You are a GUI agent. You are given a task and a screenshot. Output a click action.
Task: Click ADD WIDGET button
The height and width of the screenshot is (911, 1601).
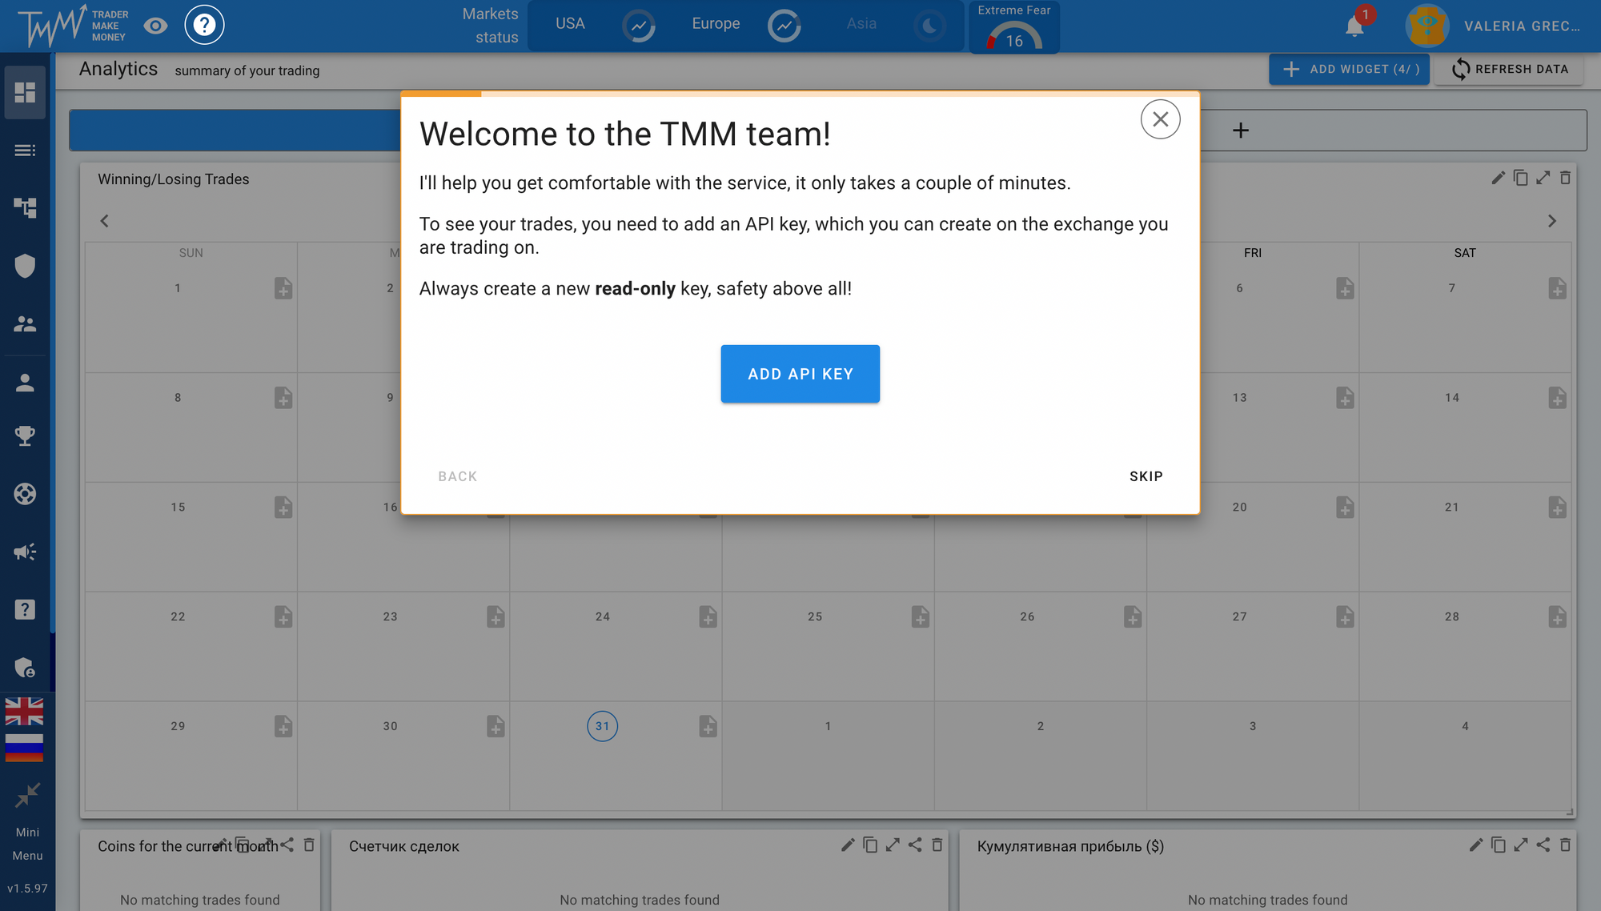click(1349, 69)
